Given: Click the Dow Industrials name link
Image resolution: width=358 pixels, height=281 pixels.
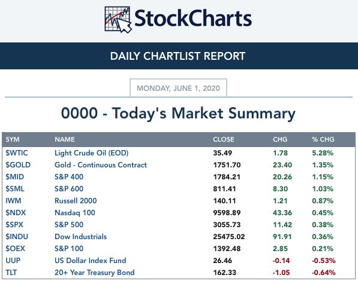Looking at the screenshot, I should click(x=80, y=237).
